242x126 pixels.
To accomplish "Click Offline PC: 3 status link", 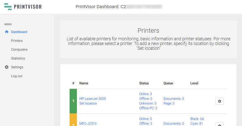I will (x=148, y=108).
